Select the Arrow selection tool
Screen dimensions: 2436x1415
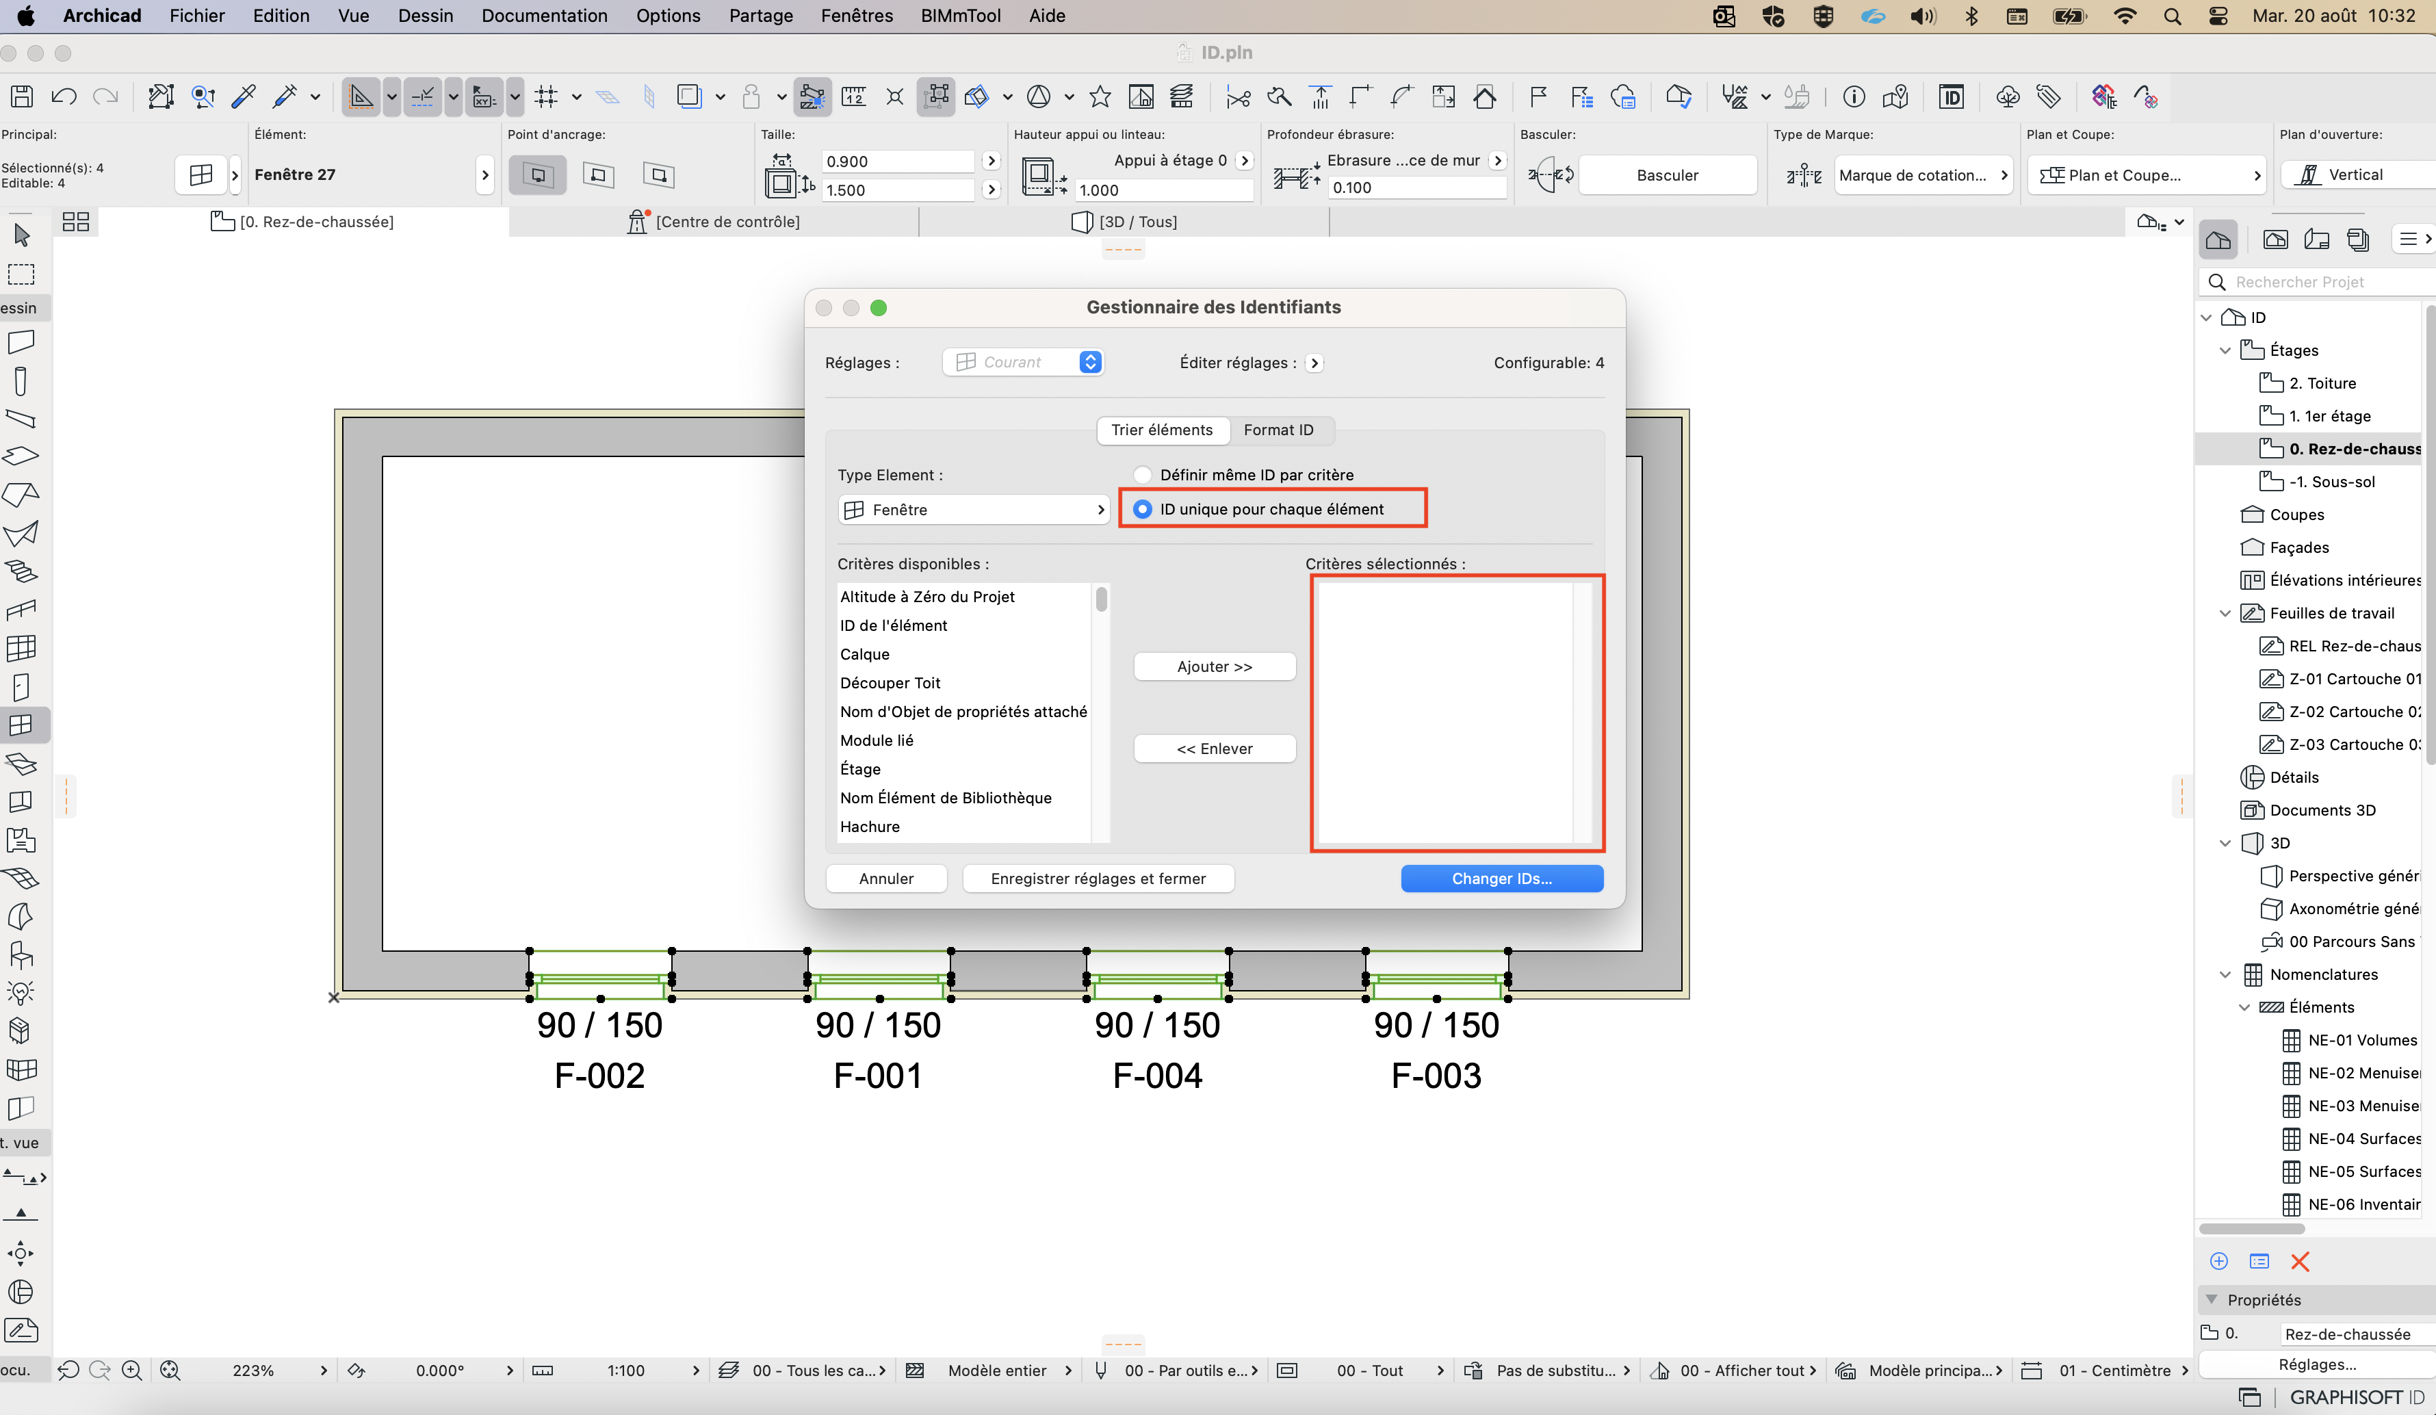click(x=21, y=235)
